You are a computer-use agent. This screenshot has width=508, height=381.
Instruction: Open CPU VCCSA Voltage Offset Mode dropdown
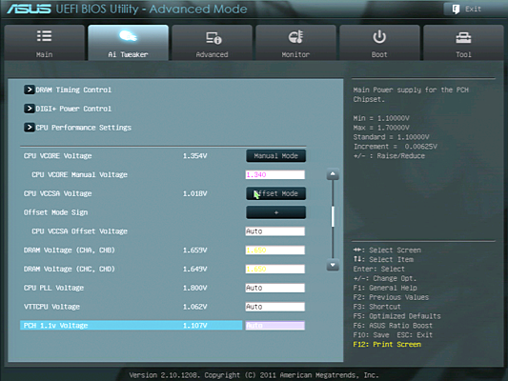(x=275, y=193)
